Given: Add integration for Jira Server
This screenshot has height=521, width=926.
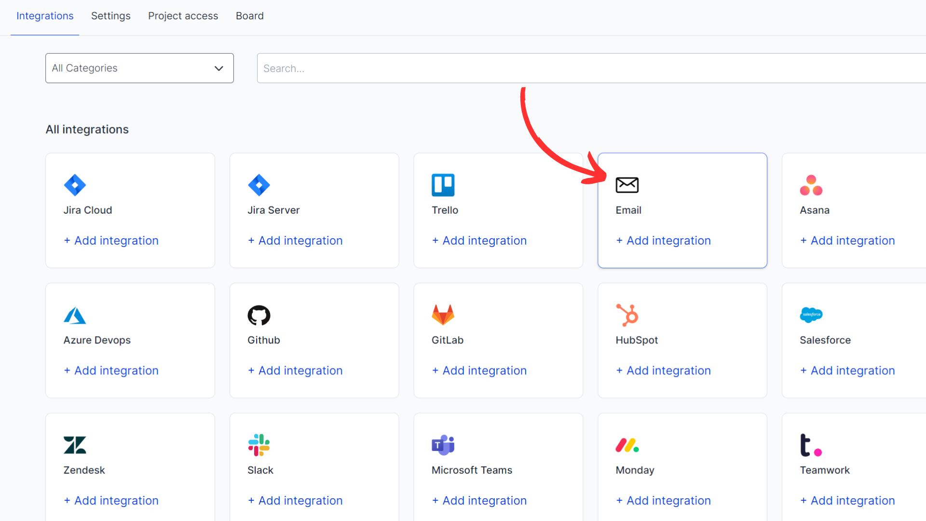Looking at the screenshot, I should tap(295, 240).
